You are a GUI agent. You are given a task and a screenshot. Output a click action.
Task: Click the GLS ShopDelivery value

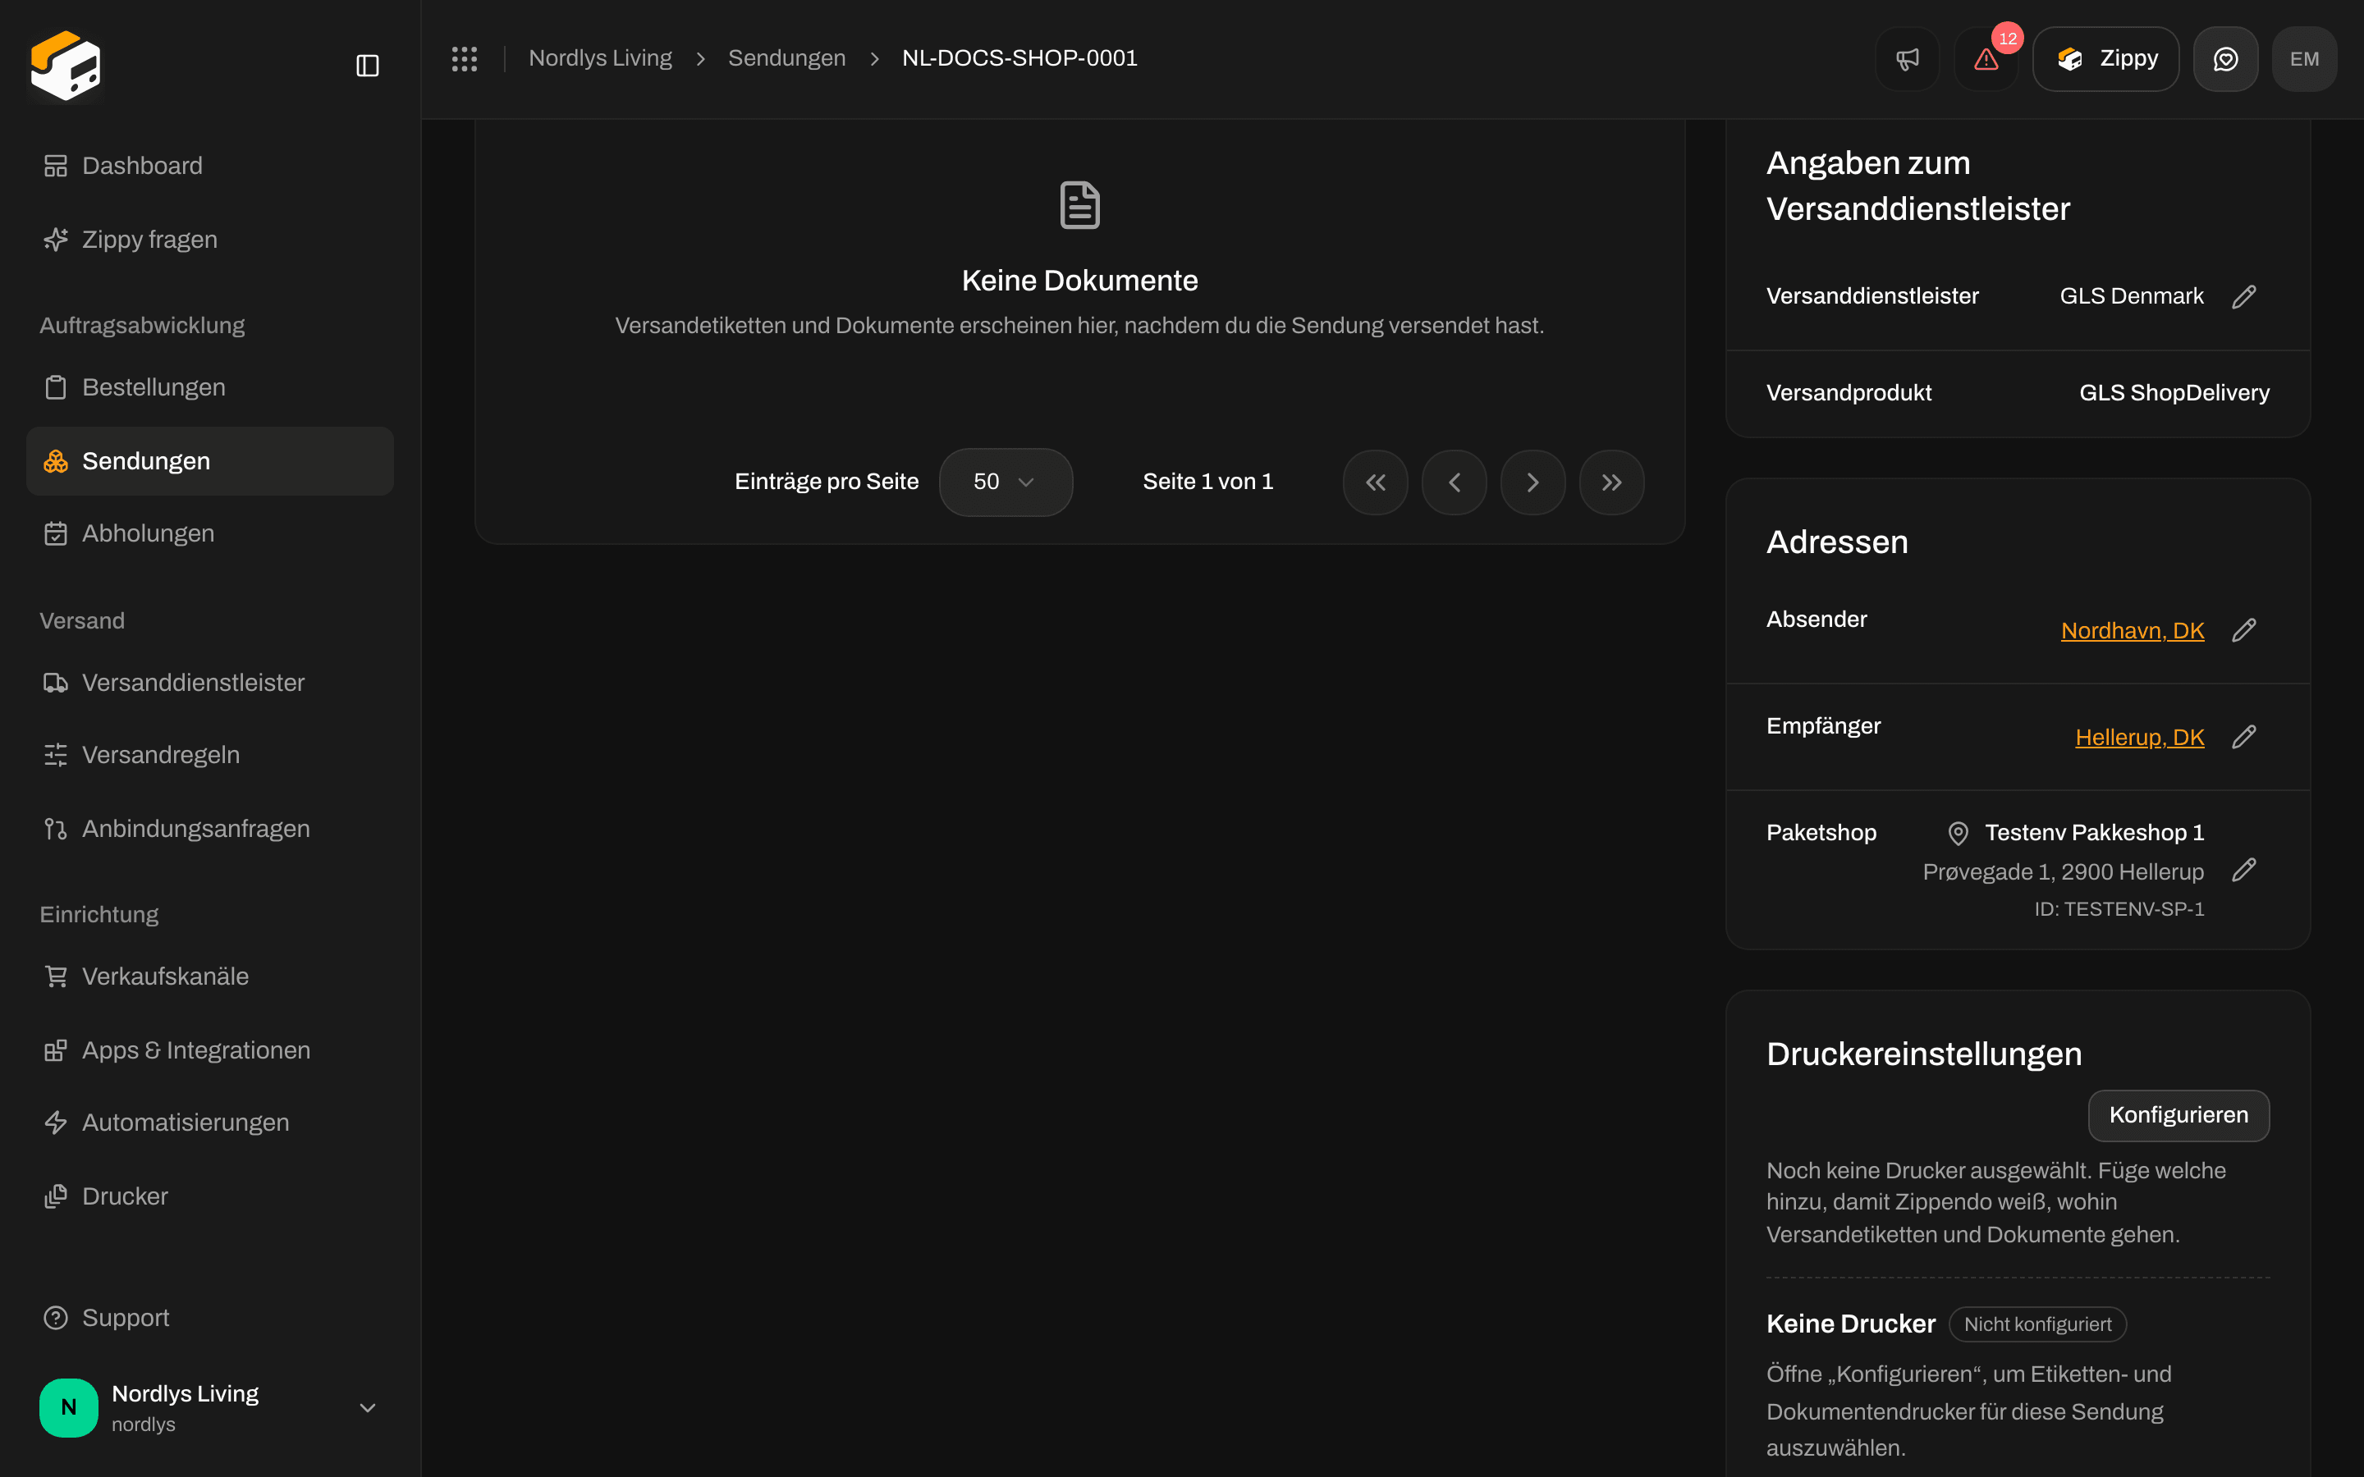[2174, 393]
